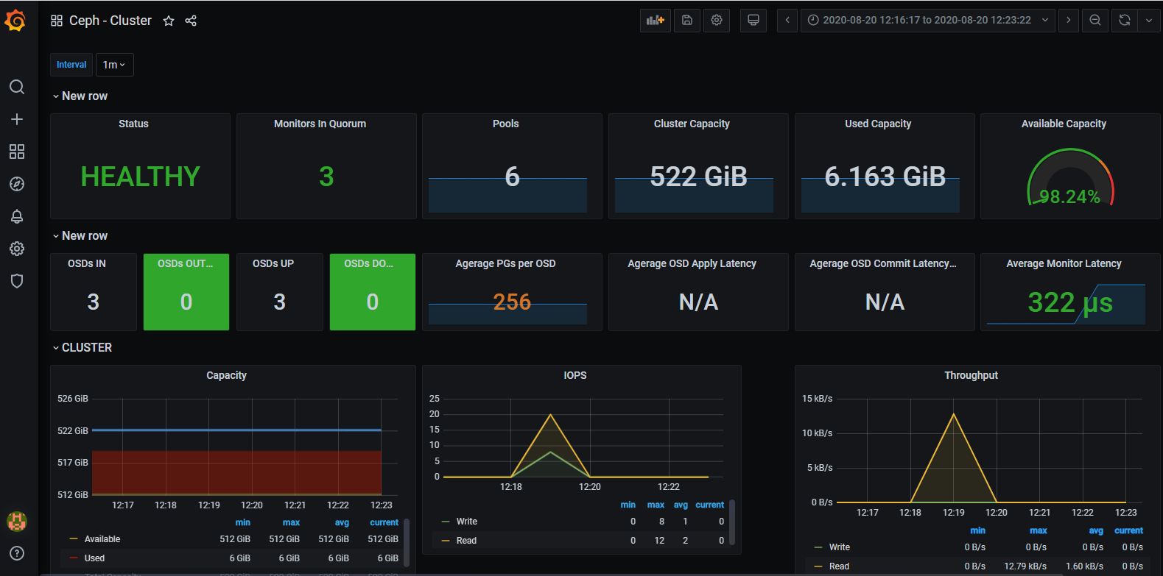
Task: Open the Interval 1m dropdown
Action: 114,65
